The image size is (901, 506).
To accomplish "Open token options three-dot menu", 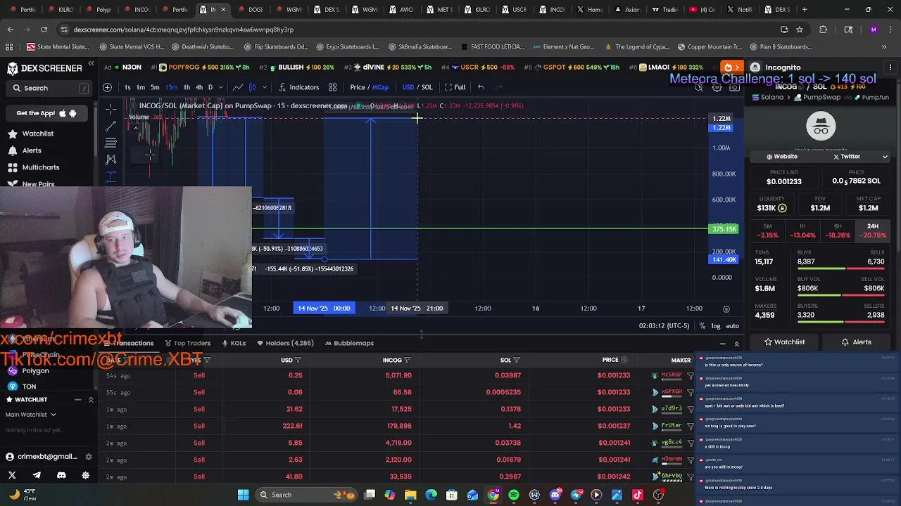I will pyautogui.click(x=890, y=67).
